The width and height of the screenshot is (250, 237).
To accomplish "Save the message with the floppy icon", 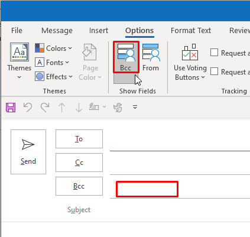I will (11, 108).
